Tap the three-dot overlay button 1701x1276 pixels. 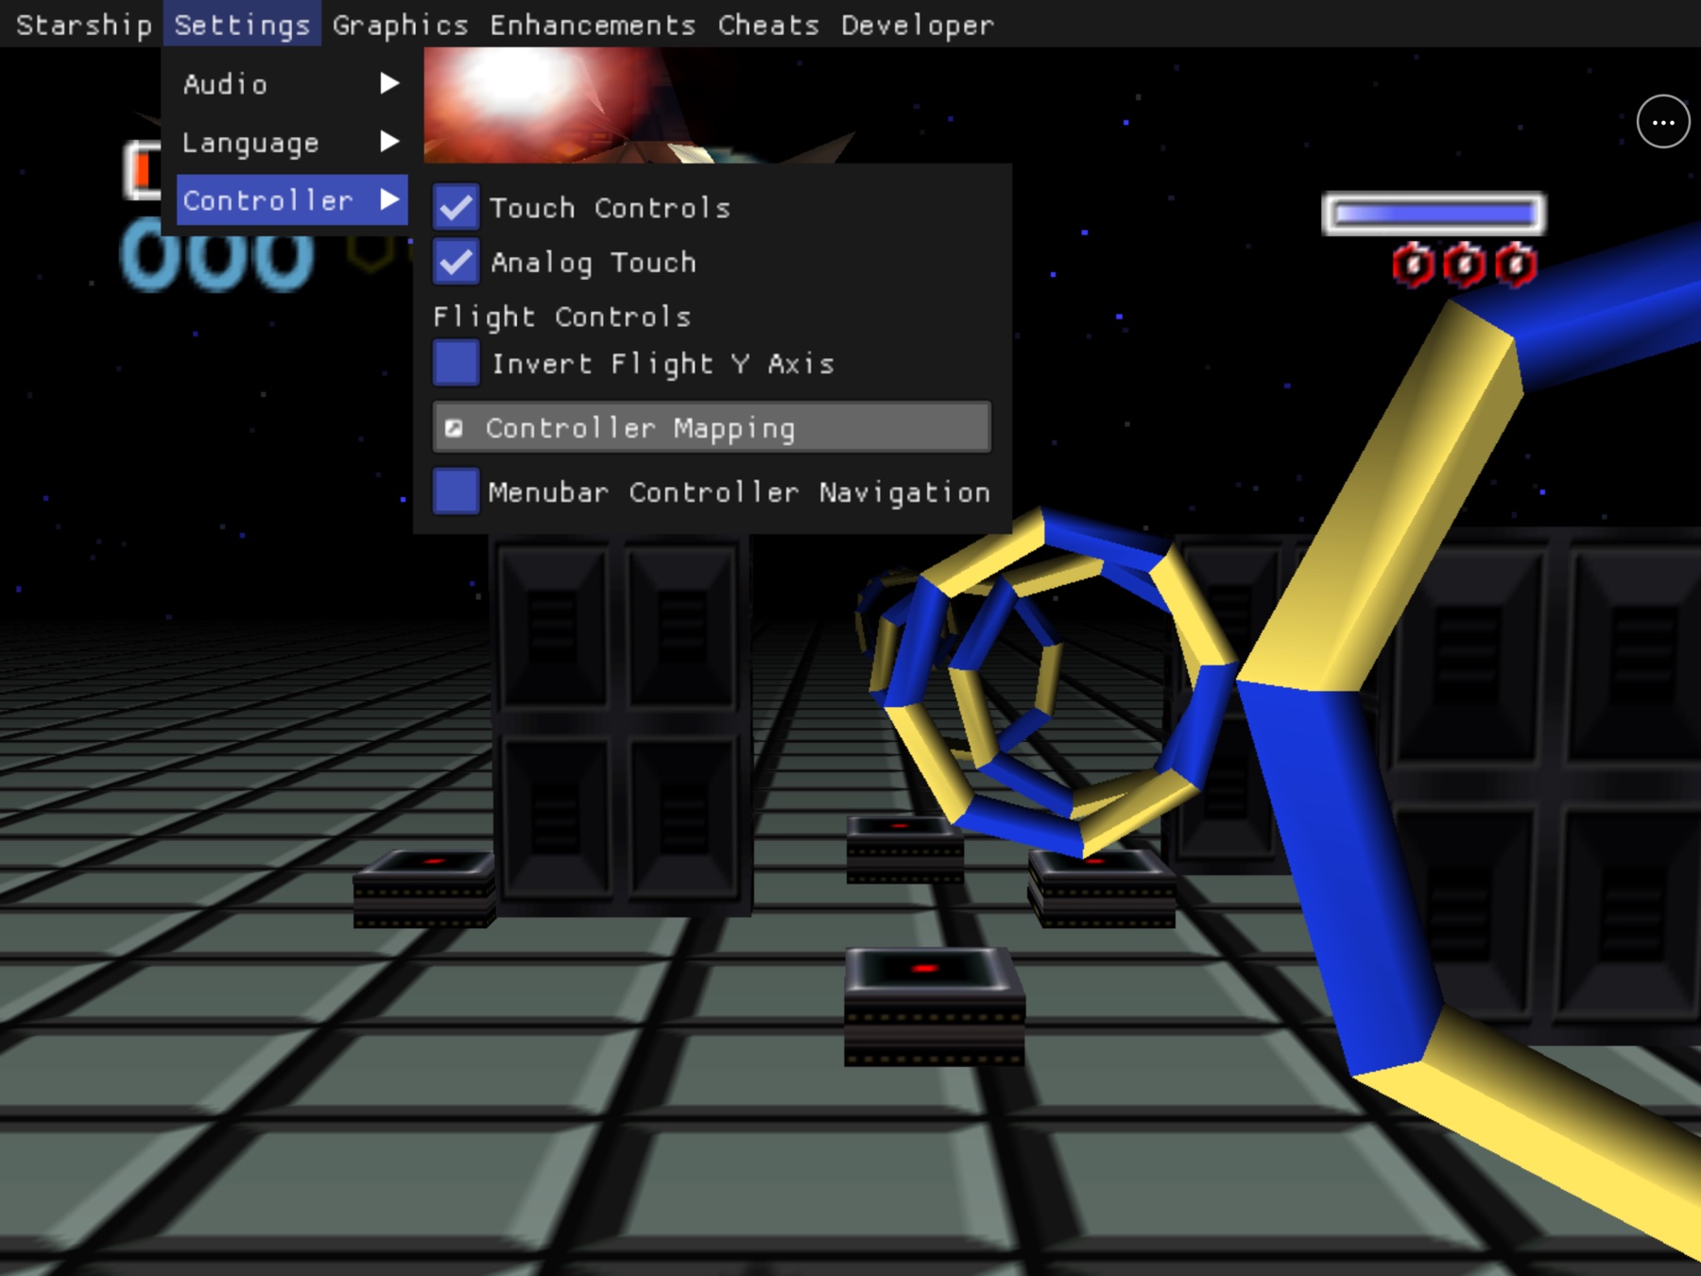(x=1663, y=122)
